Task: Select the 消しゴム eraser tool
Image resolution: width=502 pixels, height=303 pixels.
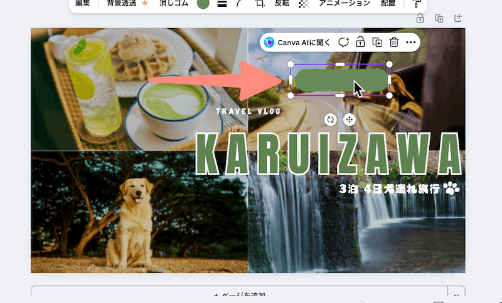Action: point(174,4)
